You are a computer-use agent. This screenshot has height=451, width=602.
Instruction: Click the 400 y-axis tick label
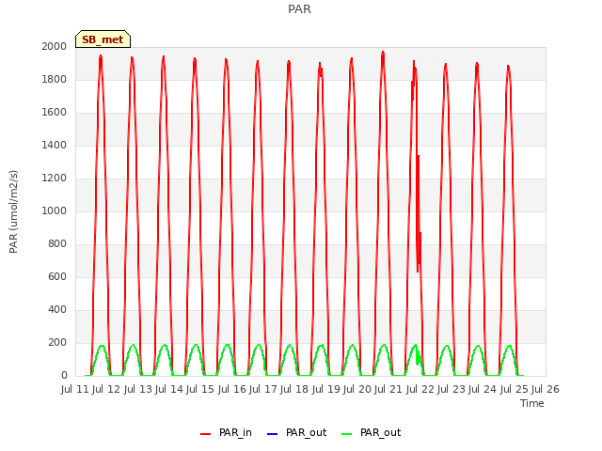point(57,309)
